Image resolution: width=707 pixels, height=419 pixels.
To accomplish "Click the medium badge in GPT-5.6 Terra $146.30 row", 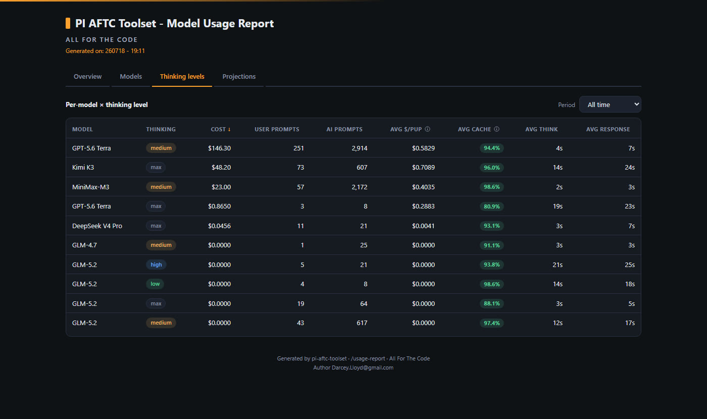I will (161, 148).
